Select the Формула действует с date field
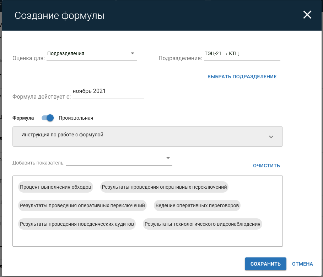Viewport: 323px width, 277px height. [x=108, y=93]
